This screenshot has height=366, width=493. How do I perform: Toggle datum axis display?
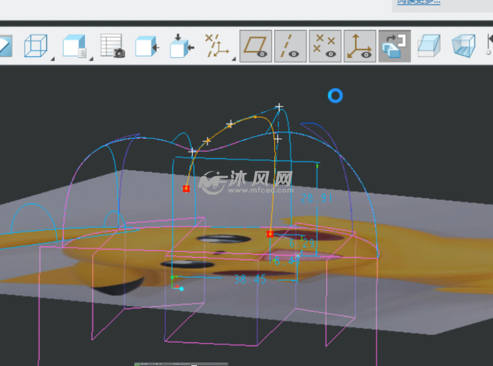click(290, 46)
